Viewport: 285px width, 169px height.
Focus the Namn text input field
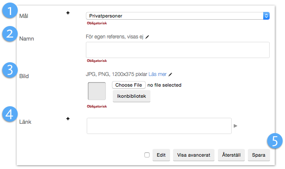coord(178,50)
